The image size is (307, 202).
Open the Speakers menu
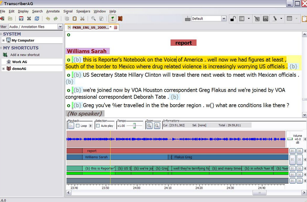(83, 12)
